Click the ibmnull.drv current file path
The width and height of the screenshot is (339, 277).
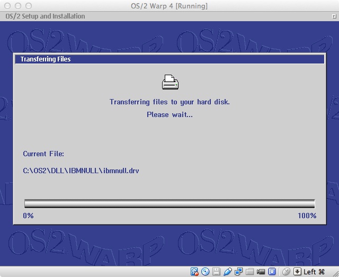[x=81, y=171]
